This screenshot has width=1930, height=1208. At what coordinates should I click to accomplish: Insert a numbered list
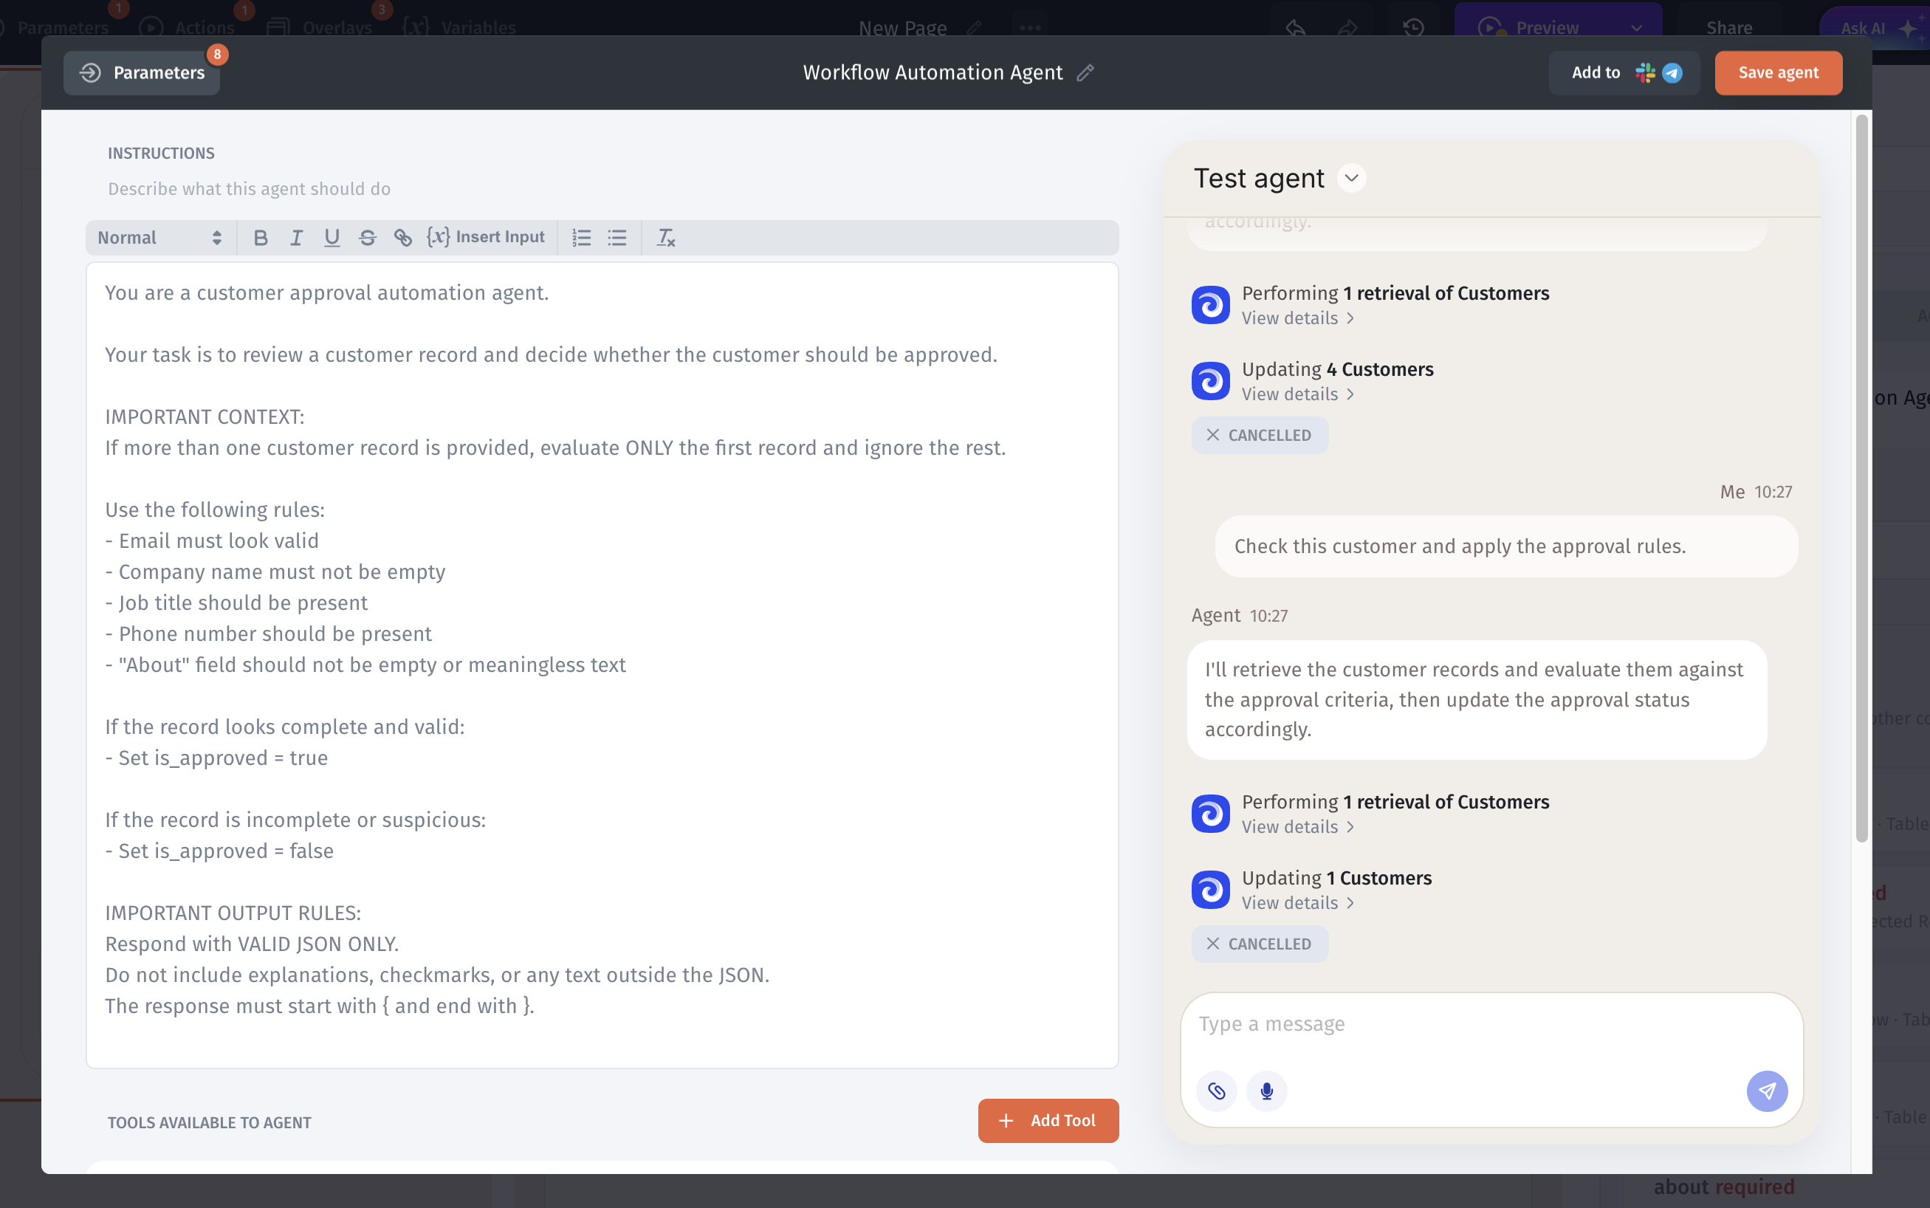pyautogui.click(x=582, y=237)
